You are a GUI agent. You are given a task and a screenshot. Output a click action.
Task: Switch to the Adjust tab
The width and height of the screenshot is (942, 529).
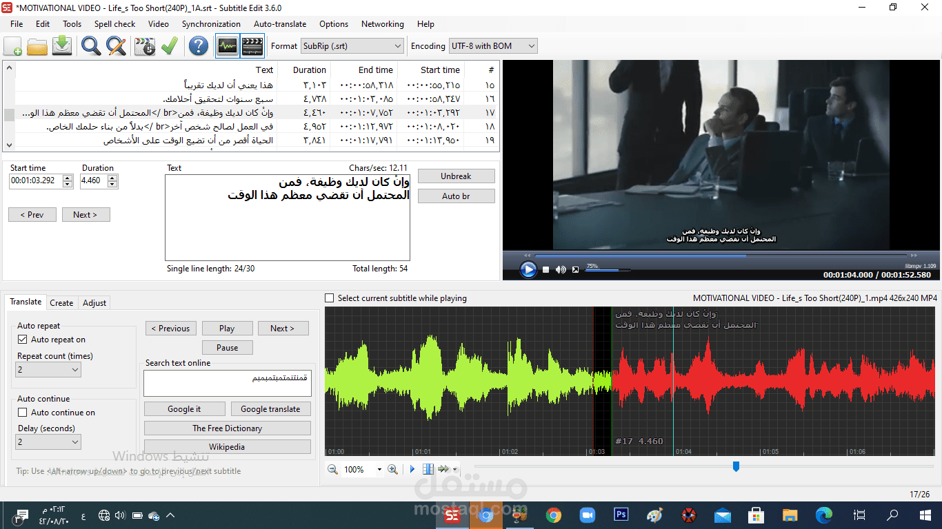[x=94, y=303]
